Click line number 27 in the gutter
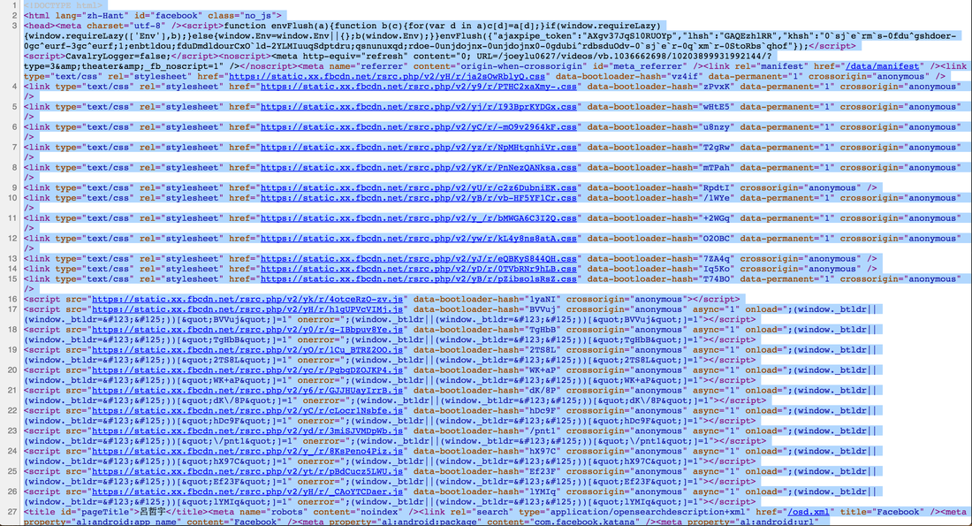Viewport: 972px width, 526px height. (12, 512)
